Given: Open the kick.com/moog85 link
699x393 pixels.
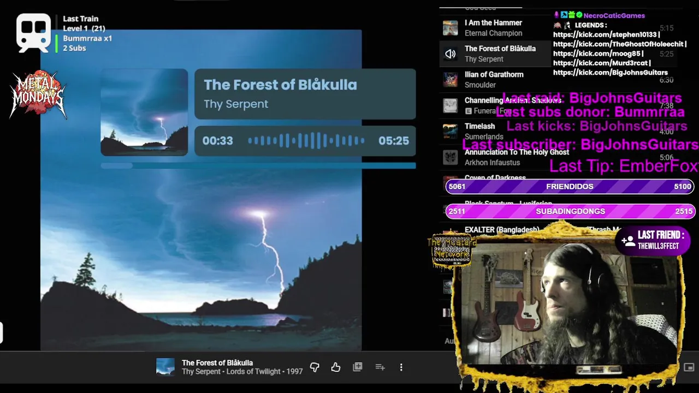Looking at the screenshot, I should (597, 53).
